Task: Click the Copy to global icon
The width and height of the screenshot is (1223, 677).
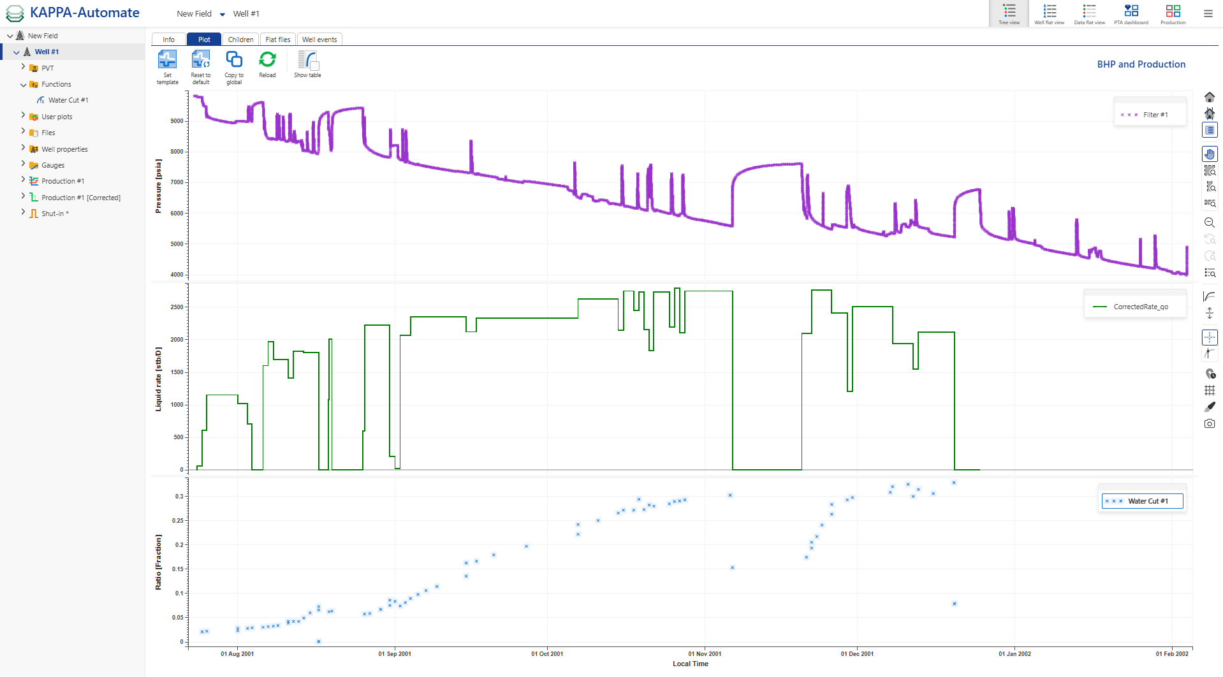Action: coord(234,61)
